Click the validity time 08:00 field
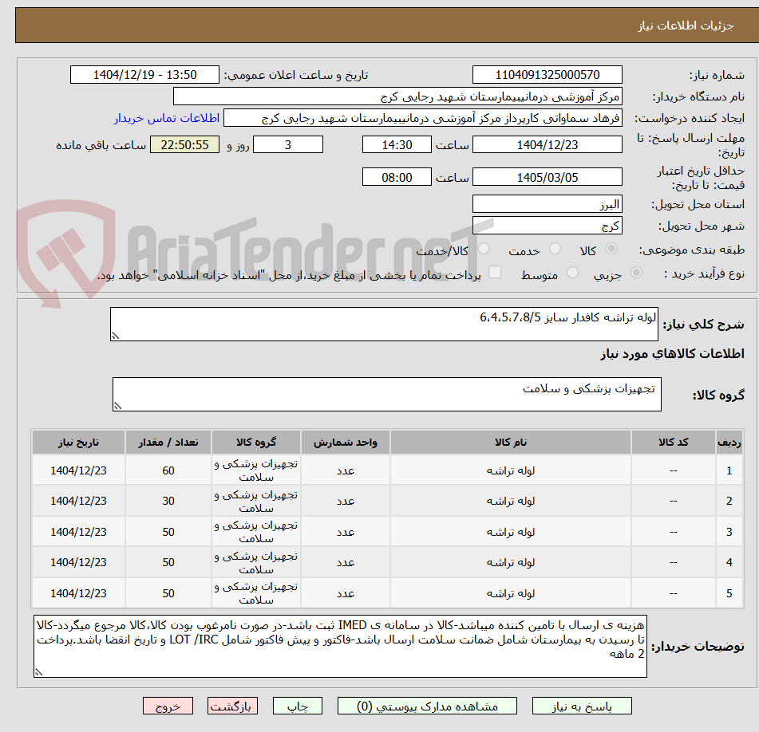Viewport: 759px width, 732px height. (397, 177)
